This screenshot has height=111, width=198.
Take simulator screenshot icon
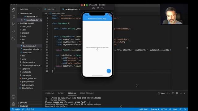(93, 8)
